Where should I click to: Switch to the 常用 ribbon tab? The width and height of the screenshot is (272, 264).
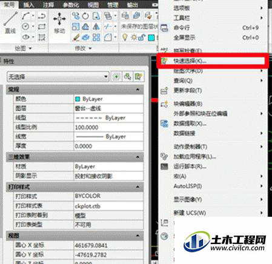pyautogui.click(x=9, y=4)
